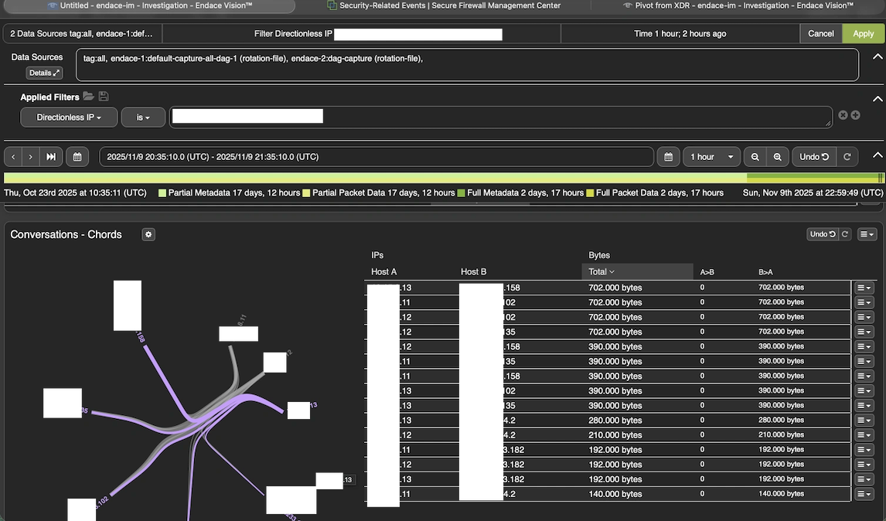
Task: Collapse the Data Sources section
Action: (877, 57)
